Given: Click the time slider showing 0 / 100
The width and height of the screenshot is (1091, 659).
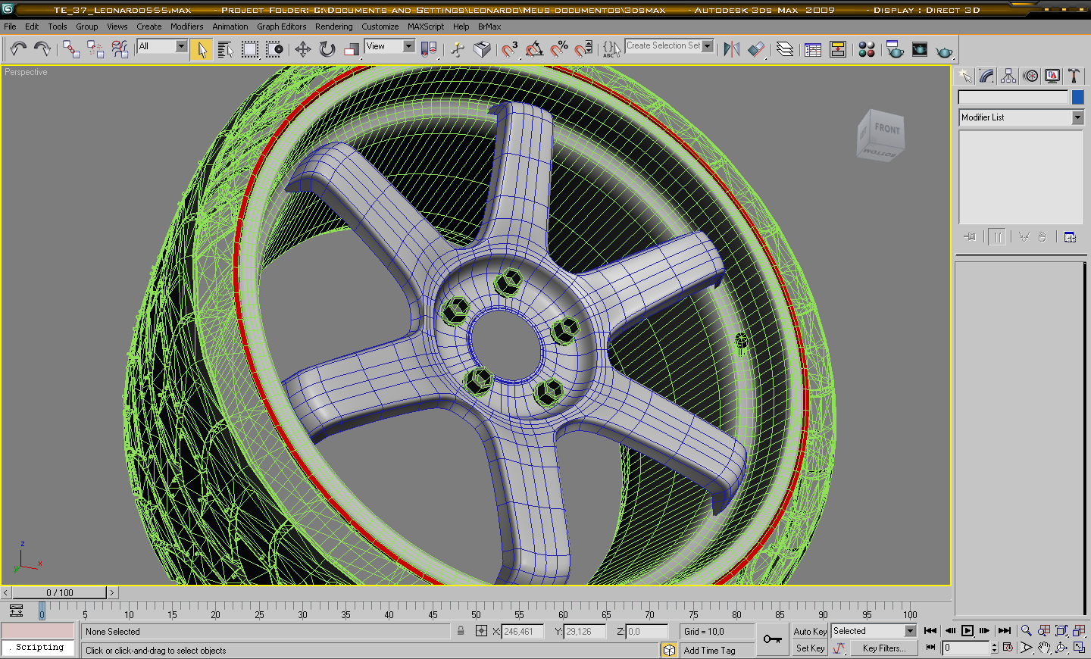Looking at the screenshot, I should (x=60, y=592).
